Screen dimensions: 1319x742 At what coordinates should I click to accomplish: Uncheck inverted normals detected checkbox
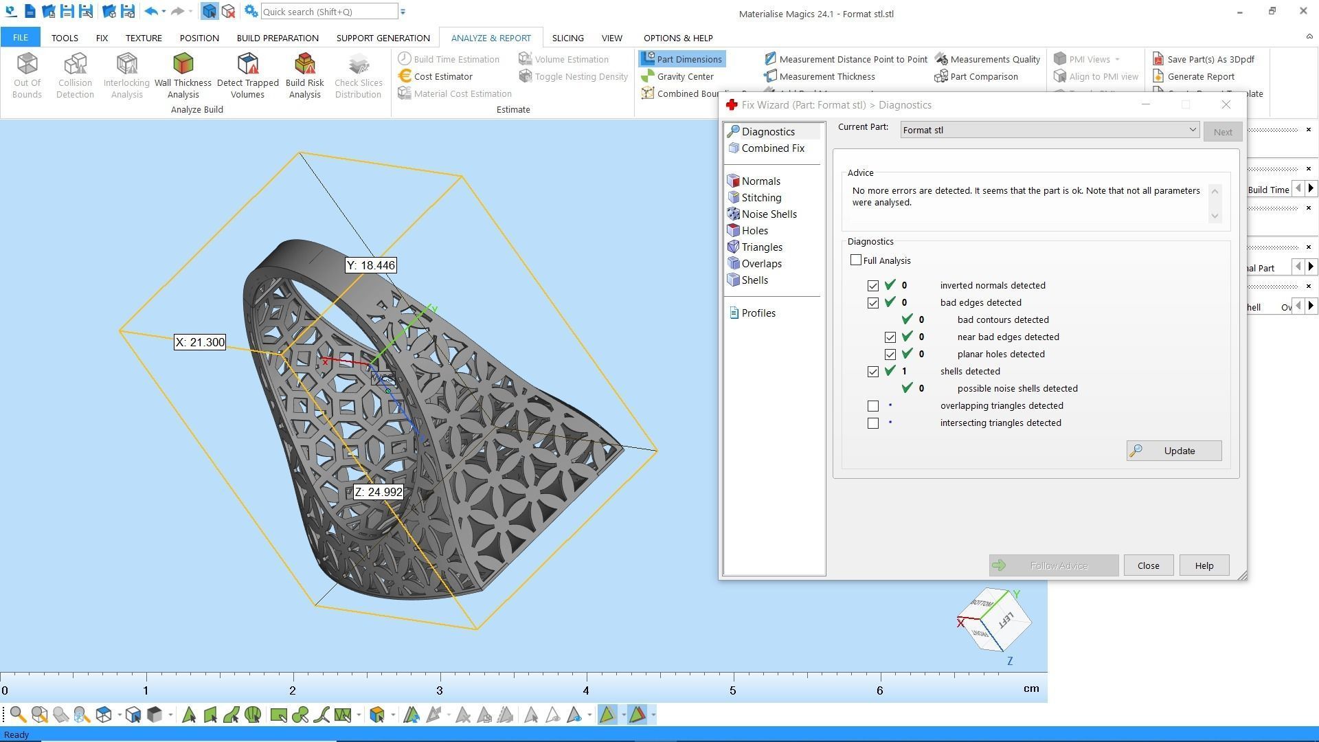tap(873, 286)
